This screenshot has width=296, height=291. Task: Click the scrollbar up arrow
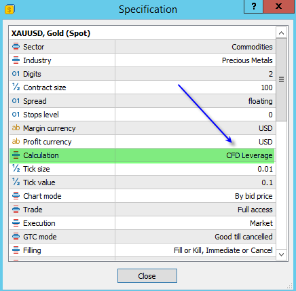(x=281, y=33)
